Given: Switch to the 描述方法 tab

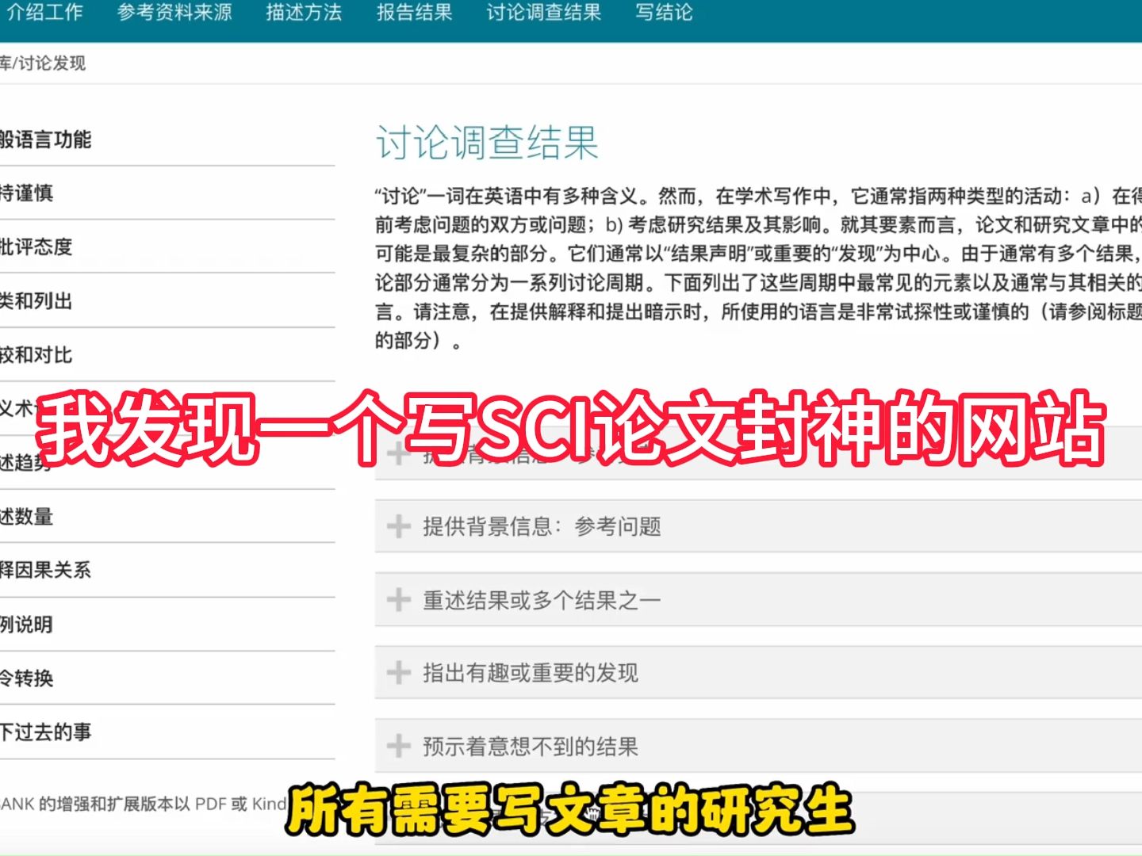Looking at the screenshot, I should point(304,13).
